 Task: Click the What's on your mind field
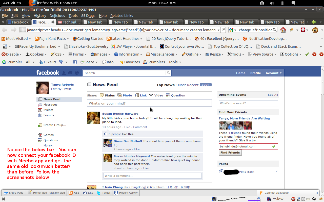(x=149, y=103)
